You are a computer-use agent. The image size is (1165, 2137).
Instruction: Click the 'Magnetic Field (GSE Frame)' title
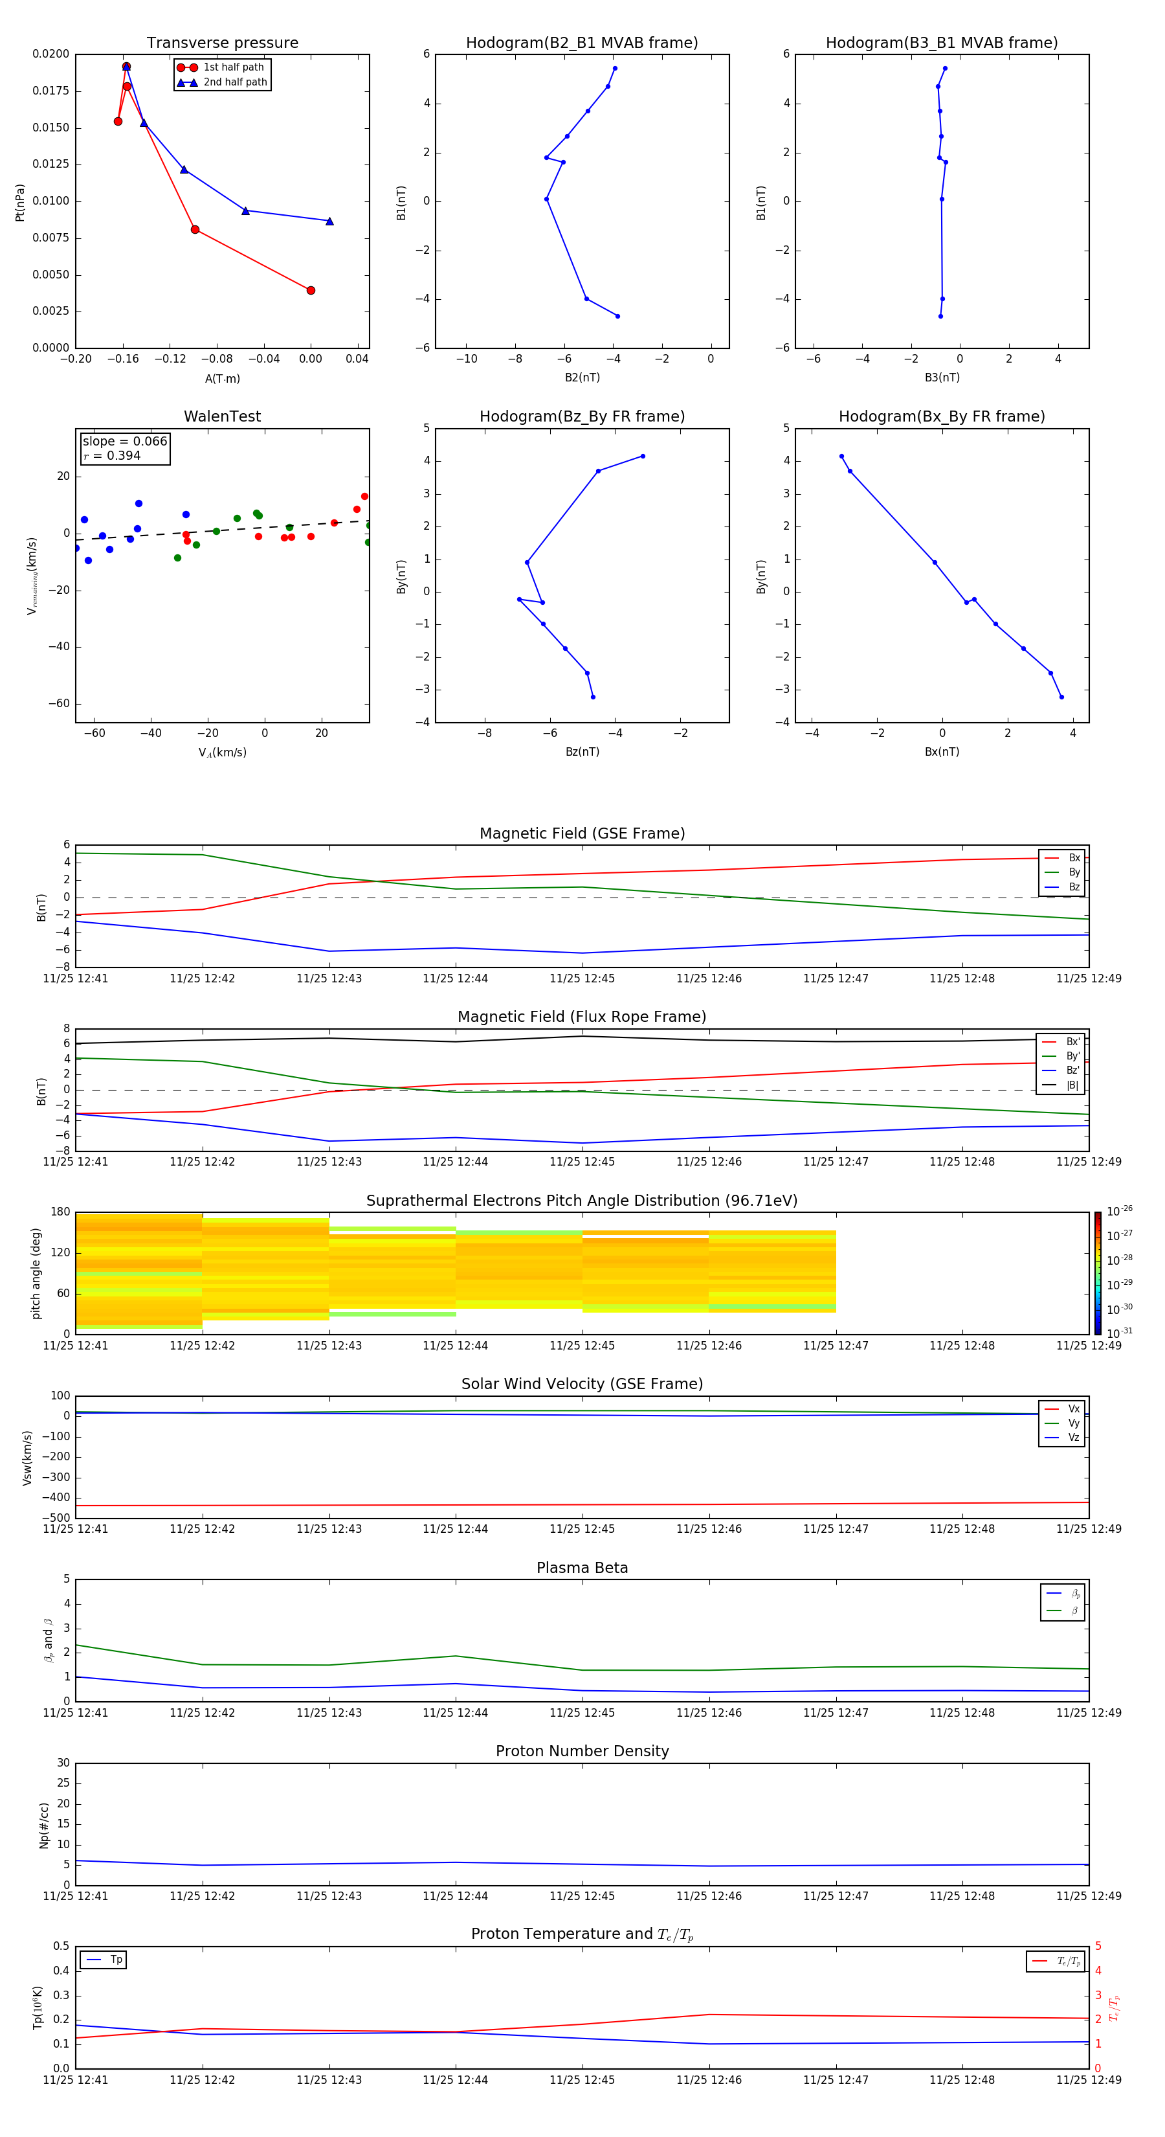point(582,833)
